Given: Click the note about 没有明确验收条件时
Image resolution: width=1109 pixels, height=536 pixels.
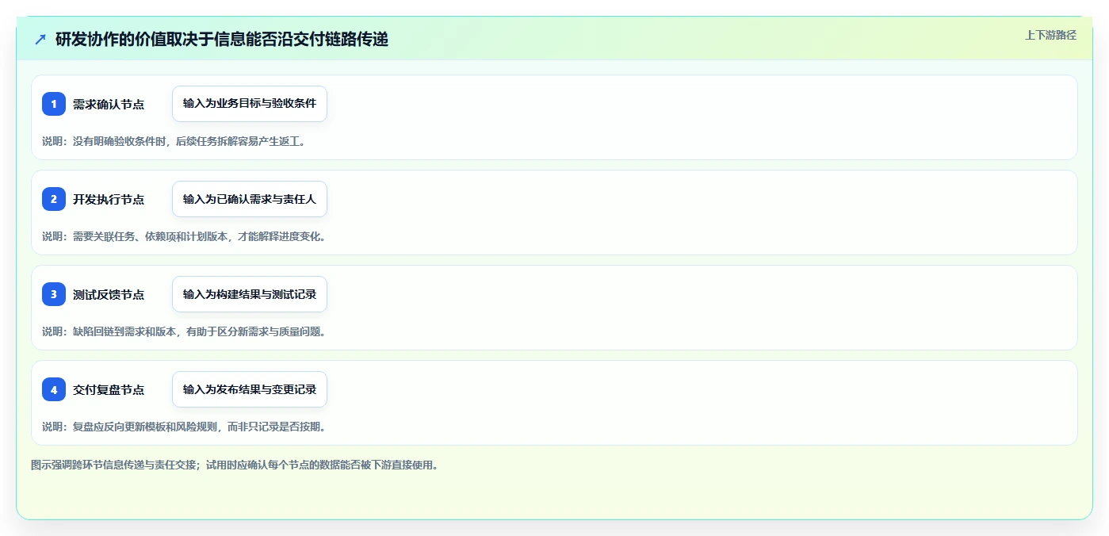Looking at the screenshot, I should [174, 141].
